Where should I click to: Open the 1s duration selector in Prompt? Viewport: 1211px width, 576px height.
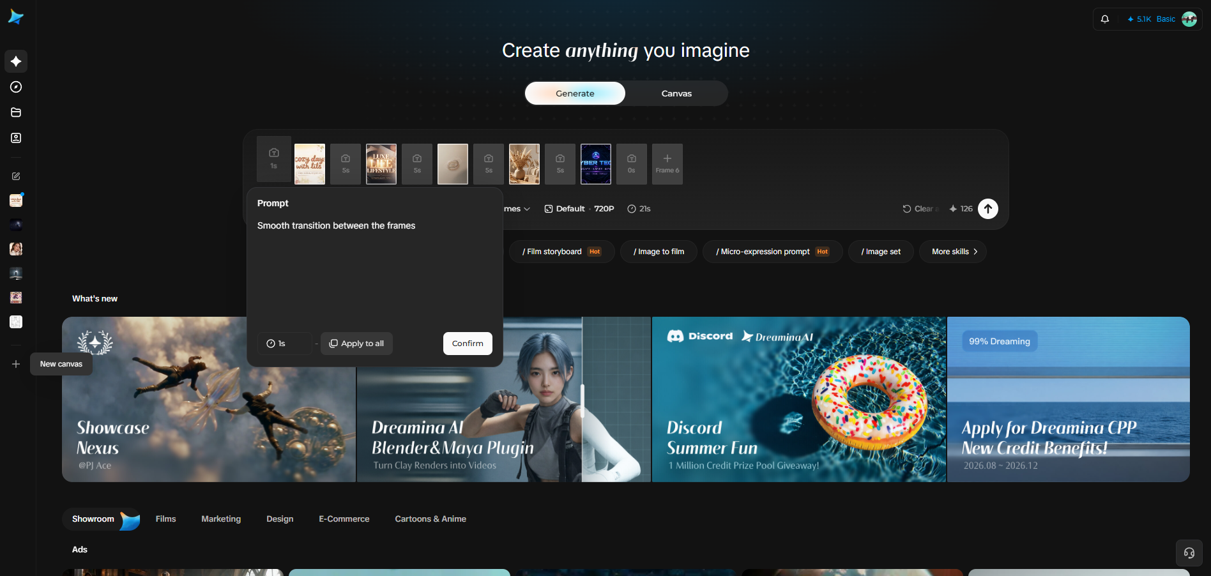pos(285,344)
